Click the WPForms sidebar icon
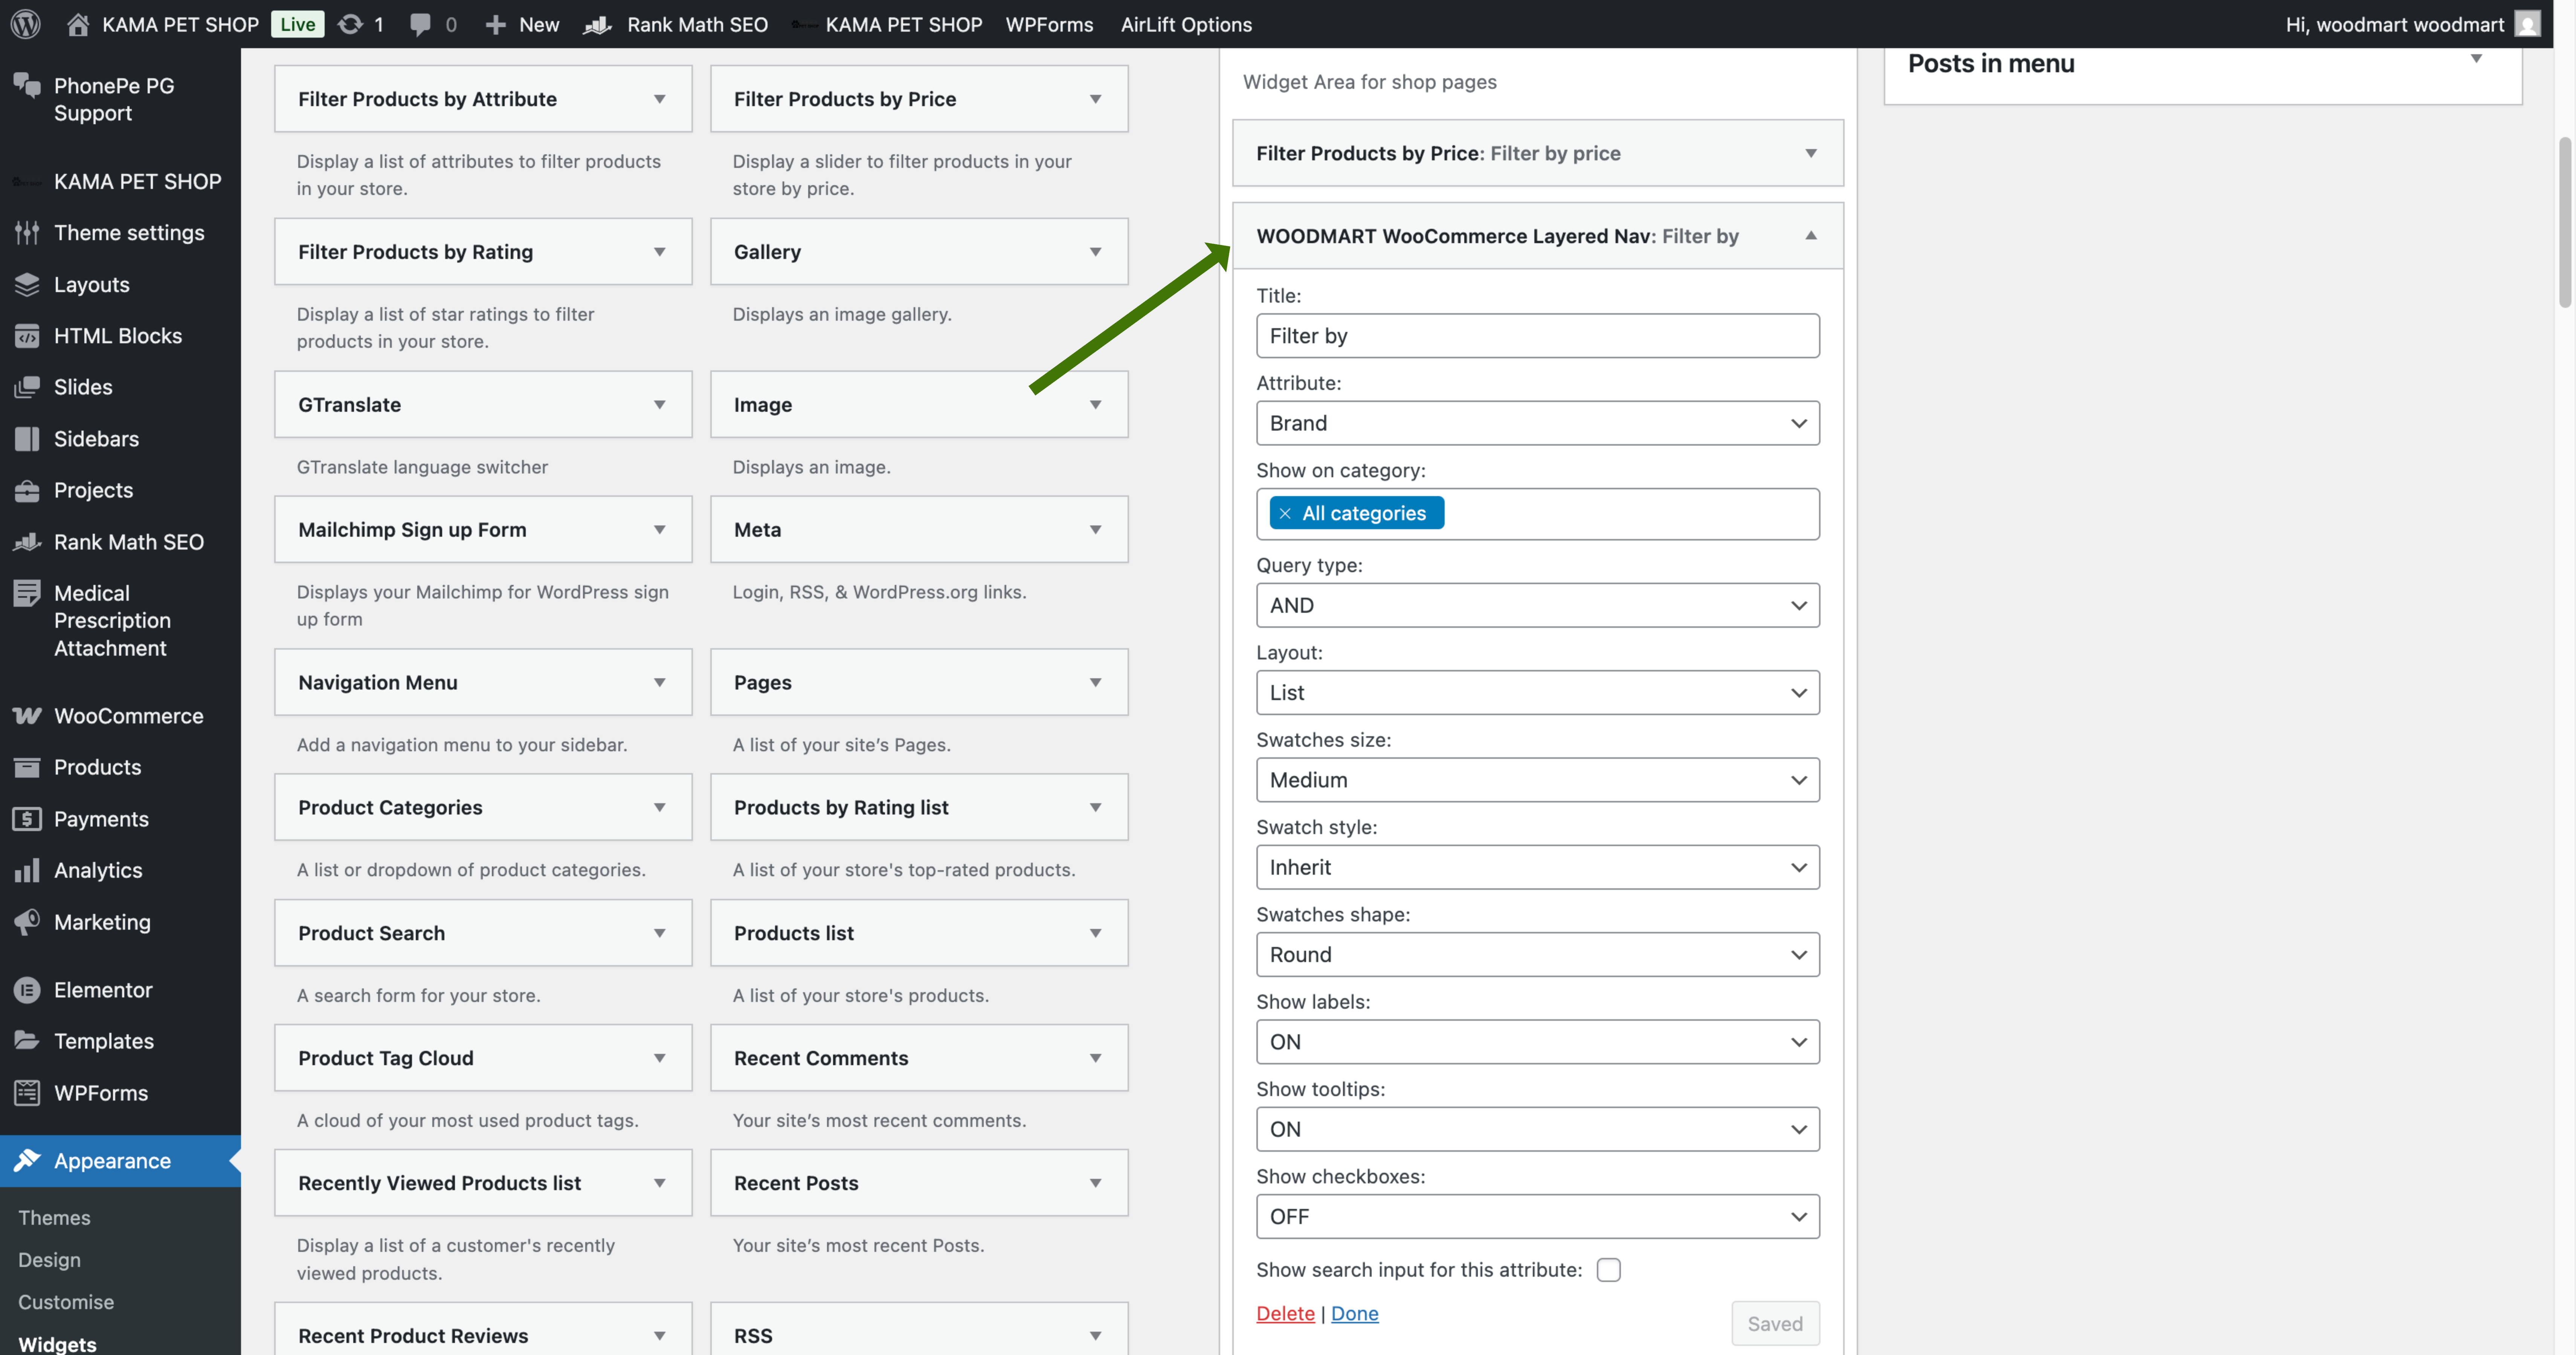The width and height of the screenshot is (2576, 1355). (x=27, y=1092)
